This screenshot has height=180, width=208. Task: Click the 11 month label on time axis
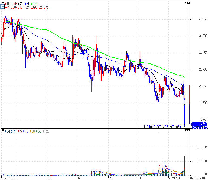[139, 178]
